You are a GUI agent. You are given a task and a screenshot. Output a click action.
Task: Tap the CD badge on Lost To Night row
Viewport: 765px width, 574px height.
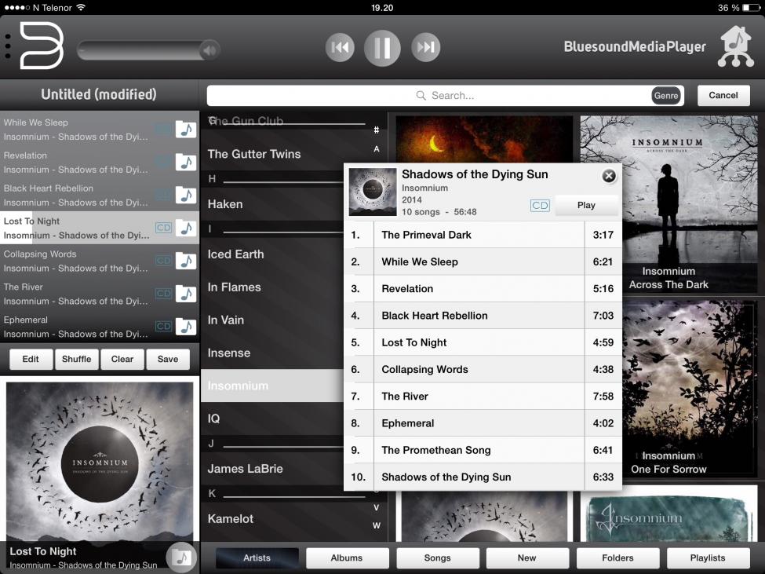click(163, 228)
